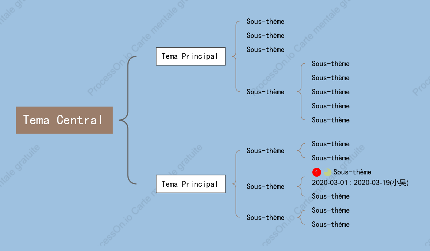This screenshot has height=251, width=430.
Task: Select the topmost Sous-thème of the upper Tema Principal
Action: [x=265, y=21]
